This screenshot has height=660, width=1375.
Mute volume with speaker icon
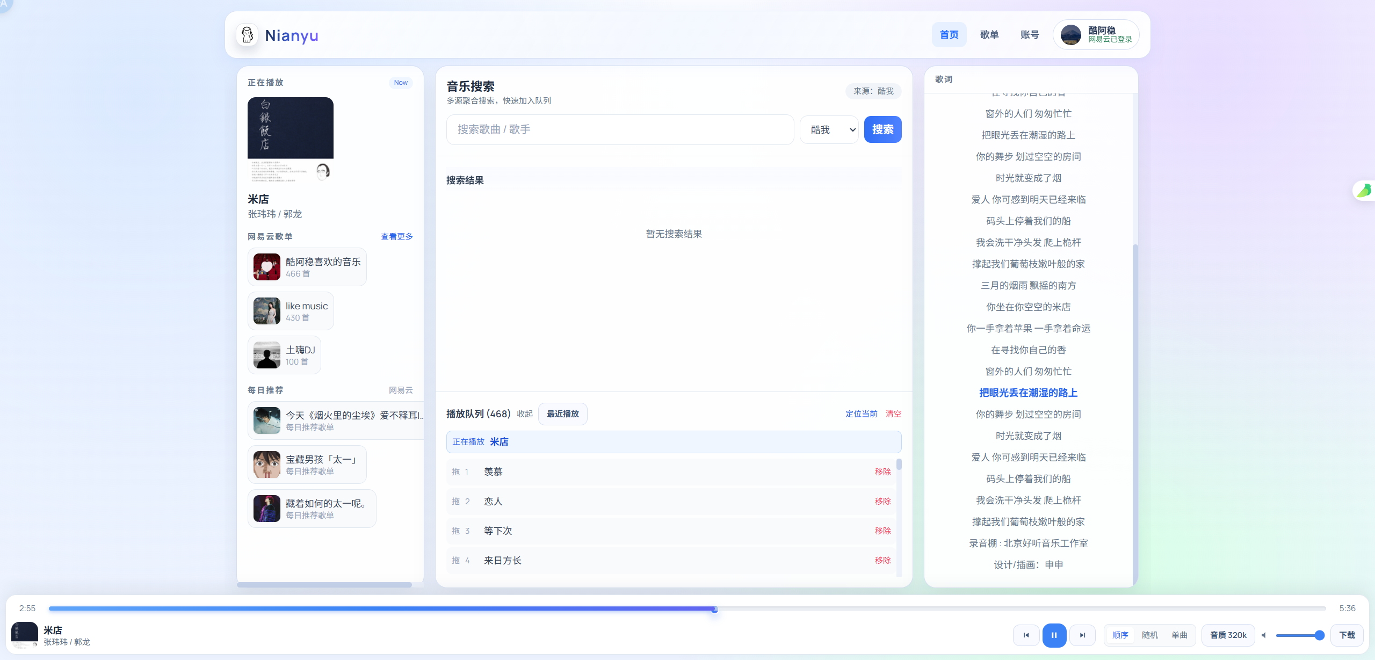click(x=1264, y=635)
